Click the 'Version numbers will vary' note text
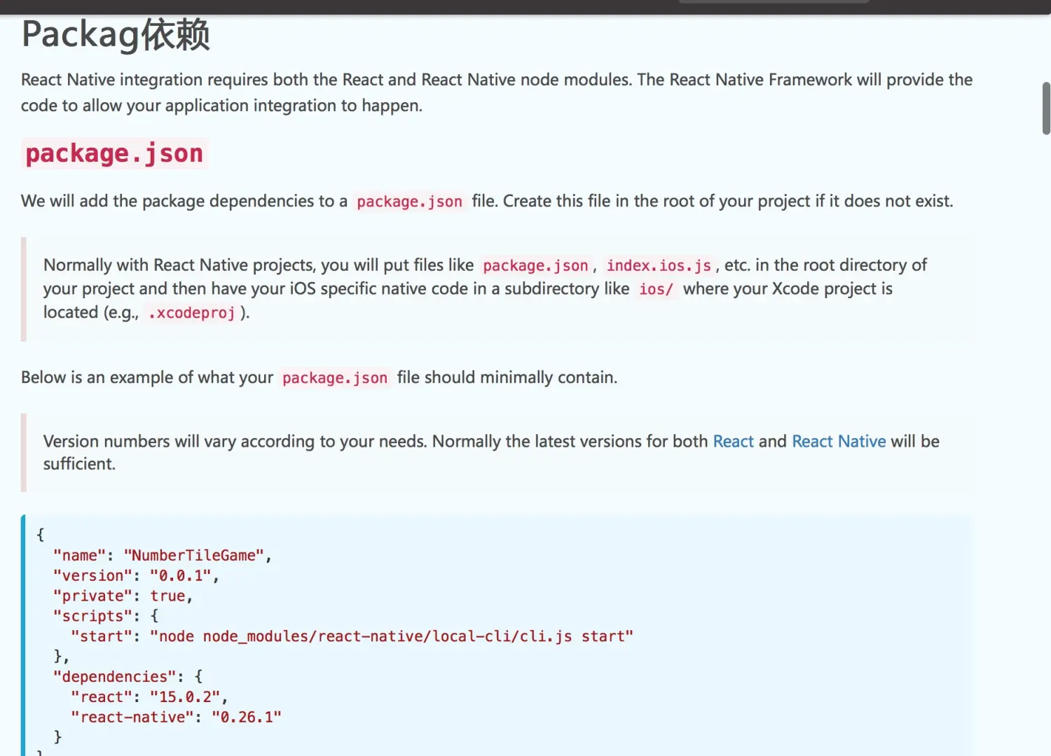Viewport: 1051px width, 756px height. tap(491, 453)
